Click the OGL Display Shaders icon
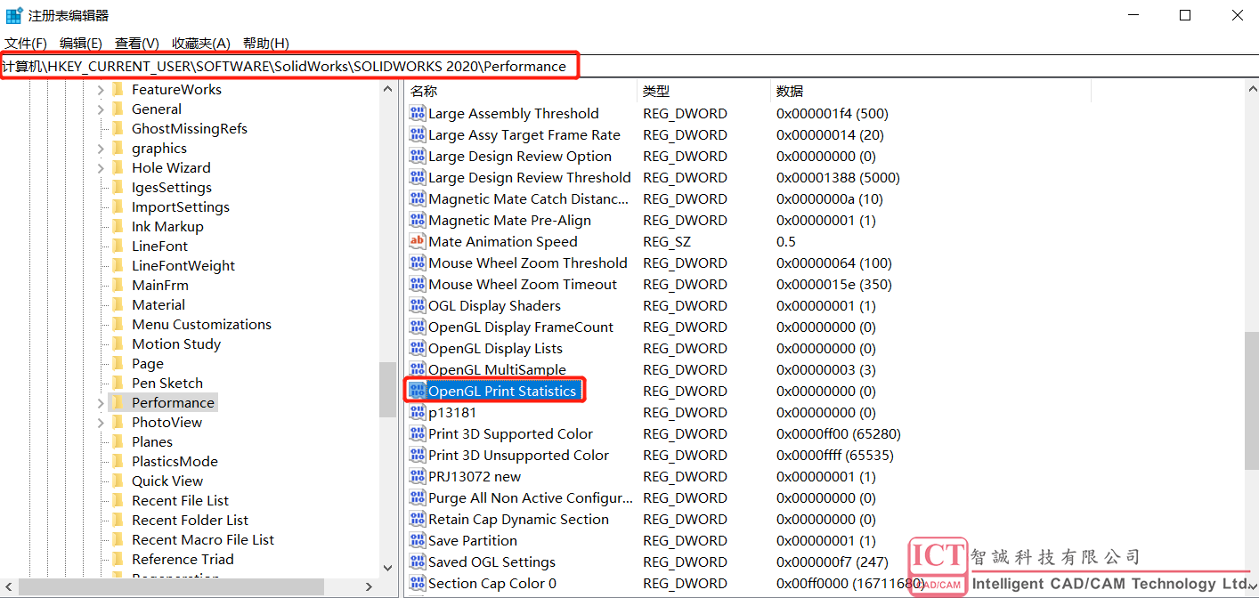The image size is (1259, 598). point(418,305)
